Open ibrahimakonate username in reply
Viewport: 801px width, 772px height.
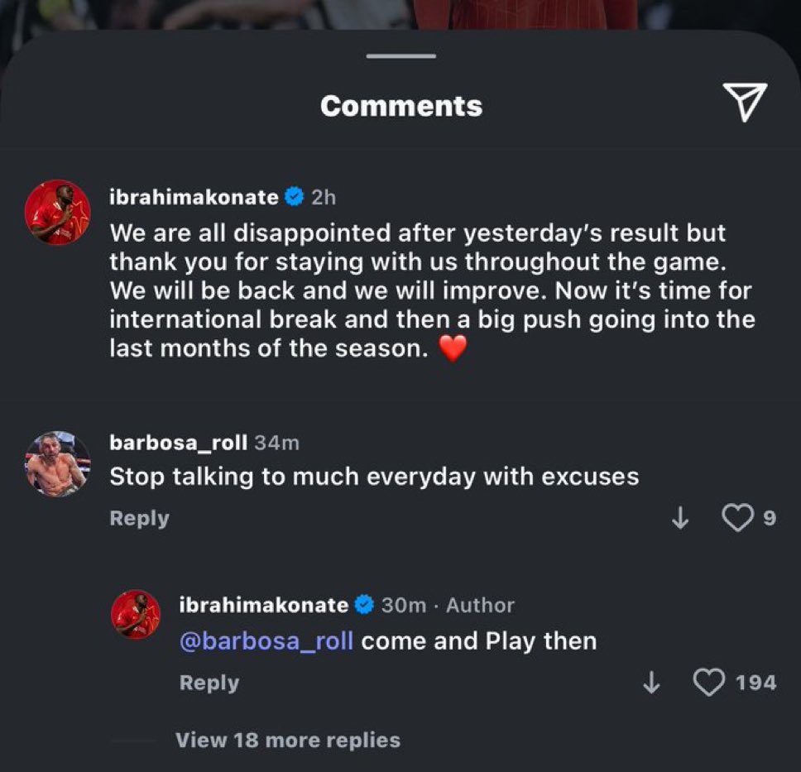(x=264, y=605)
